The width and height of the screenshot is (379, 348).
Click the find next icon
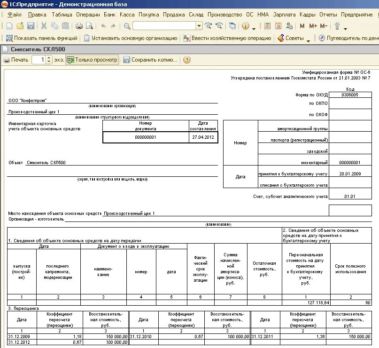209,26
